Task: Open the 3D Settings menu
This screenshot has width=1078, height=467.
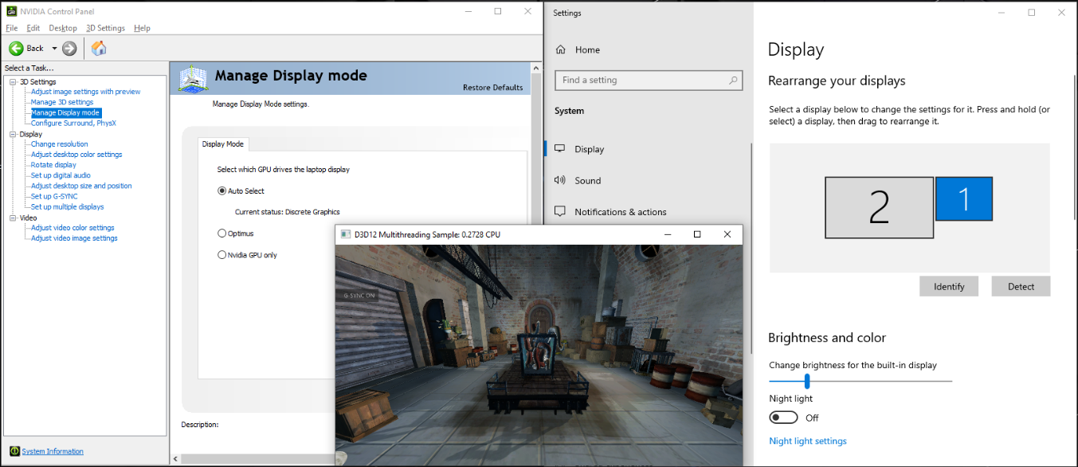Action: click(105, 28)
